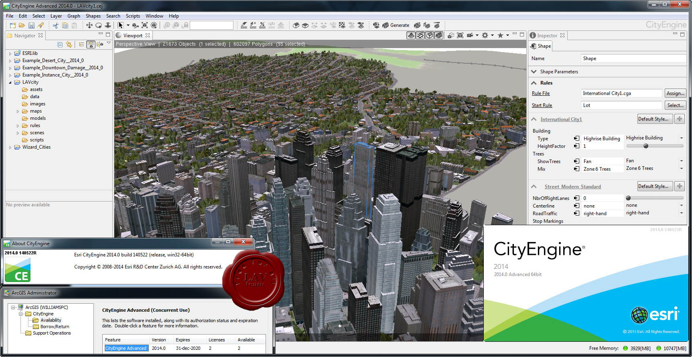Viewport: 692px width, 357px height.
Task: Collapse the LAVcity project folder
Action: (10, 82)
